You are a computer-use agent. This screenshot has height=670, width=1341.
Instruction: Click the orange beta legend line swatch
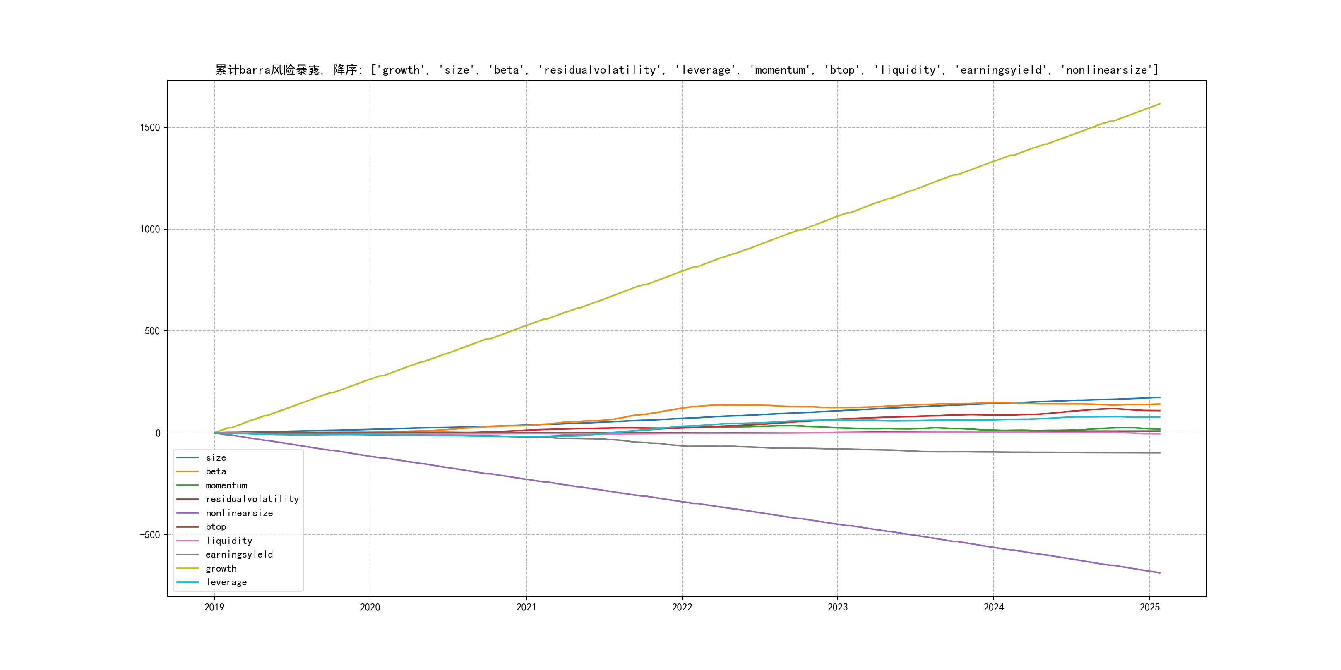click(187, 471)
